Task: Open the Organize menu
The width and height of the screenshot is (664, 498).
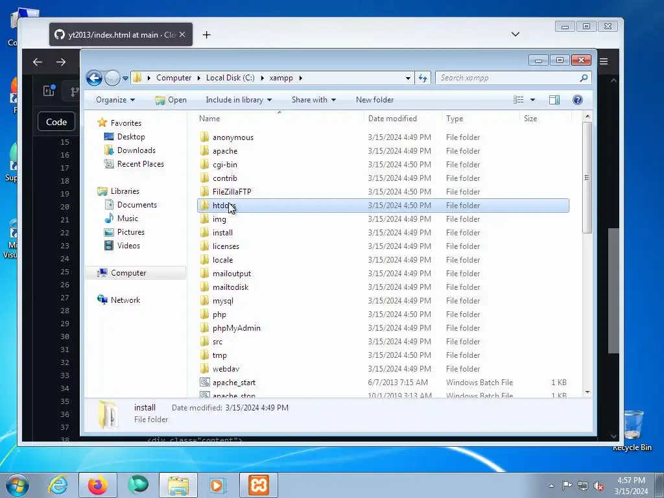Action: click(115, 100)
